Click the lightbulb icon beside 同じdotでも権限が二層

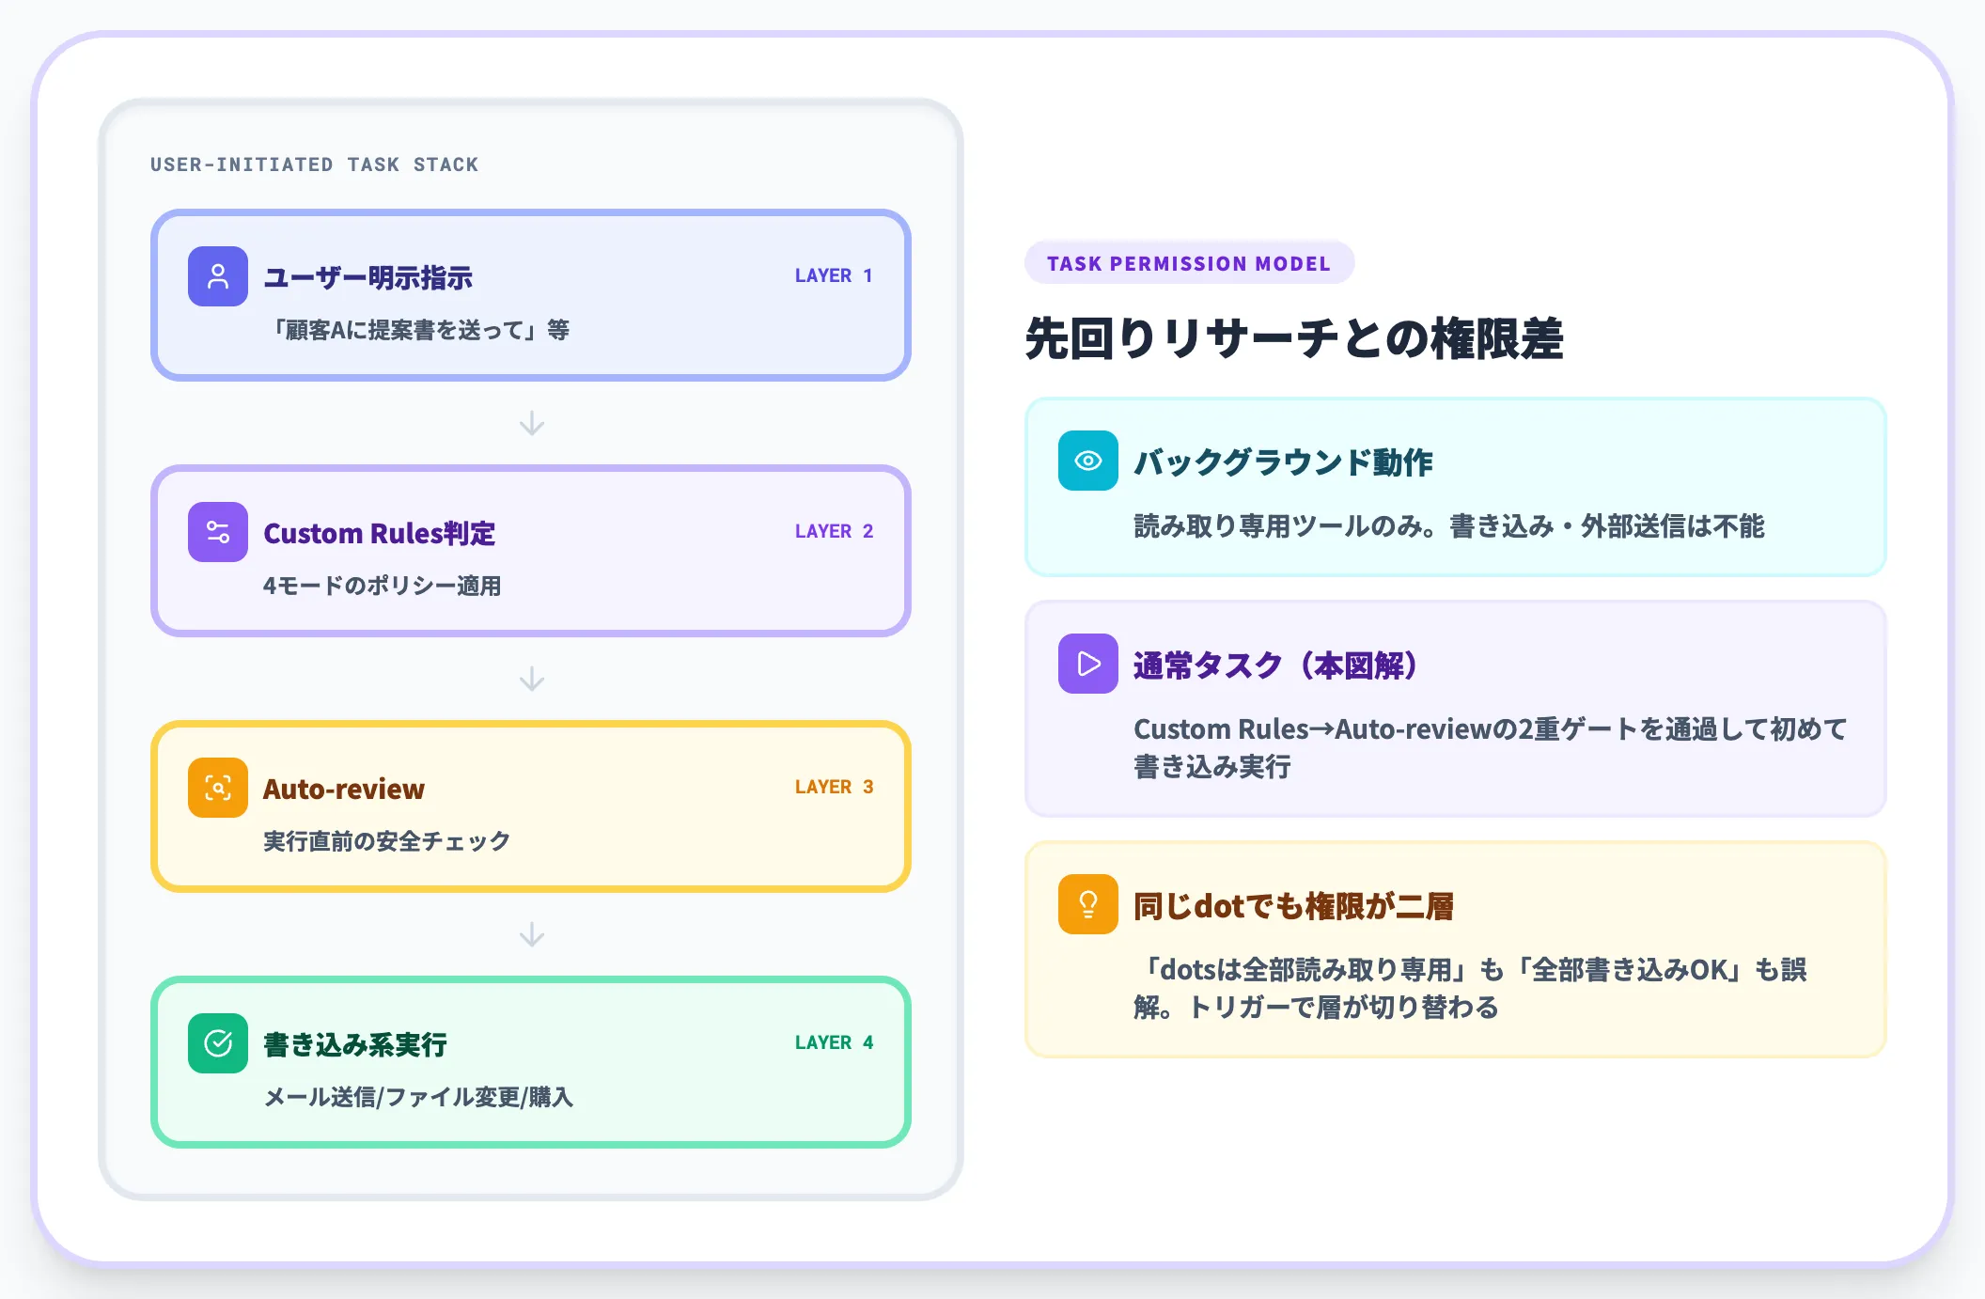click(x=1088, y=904)
